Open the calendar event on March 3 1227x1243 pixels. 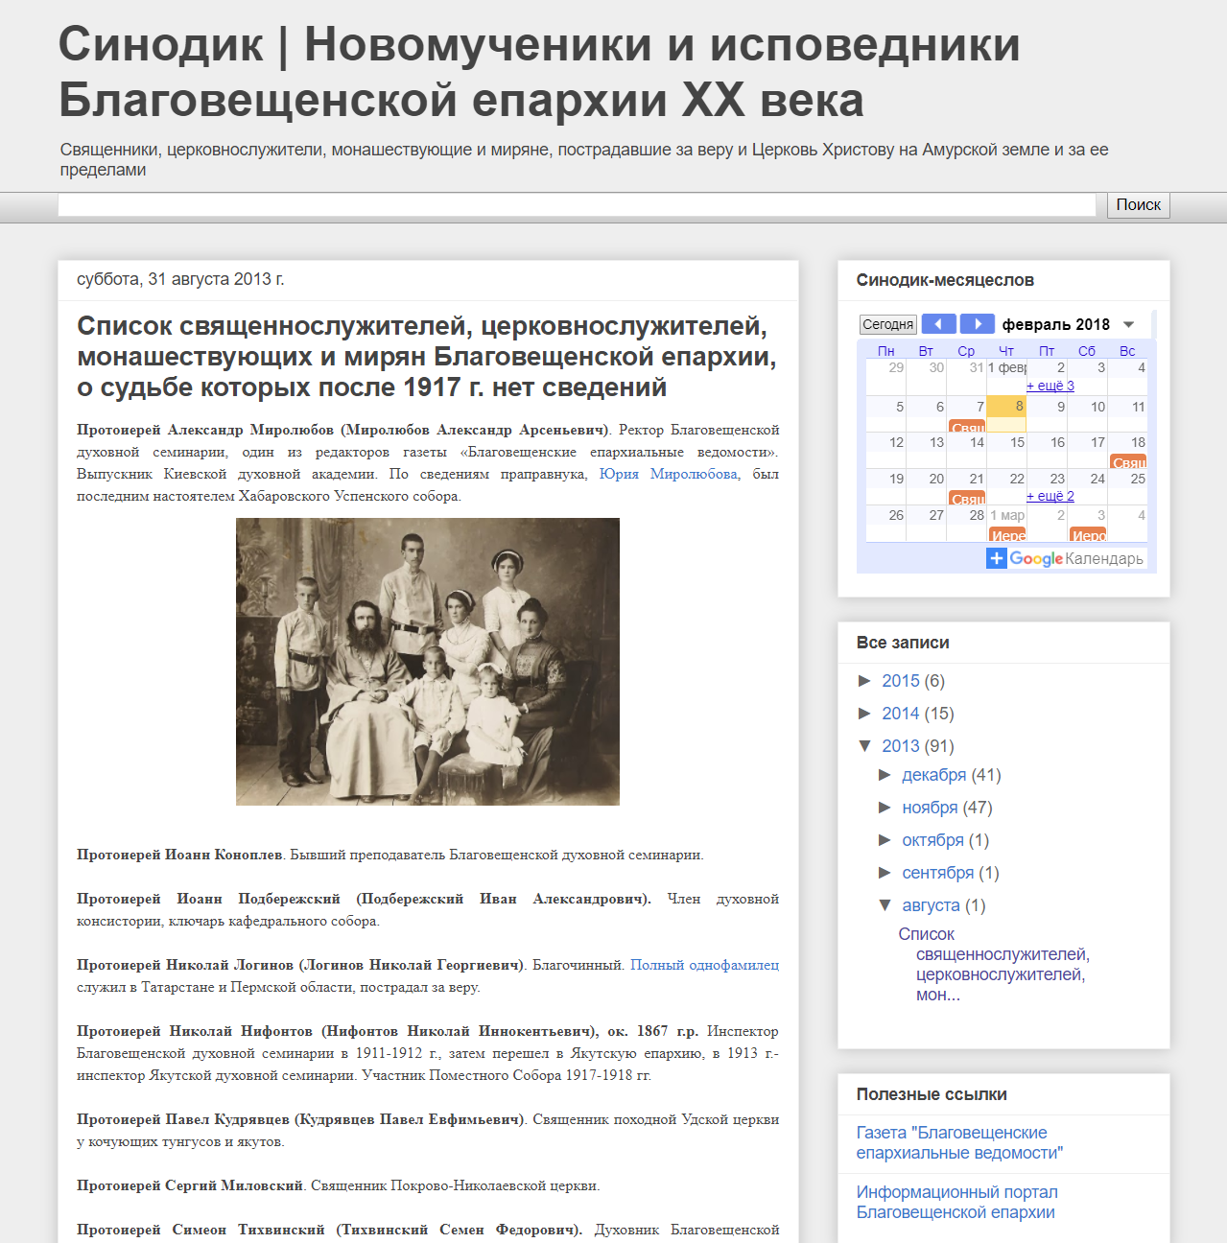click(x=1088, y=535)
